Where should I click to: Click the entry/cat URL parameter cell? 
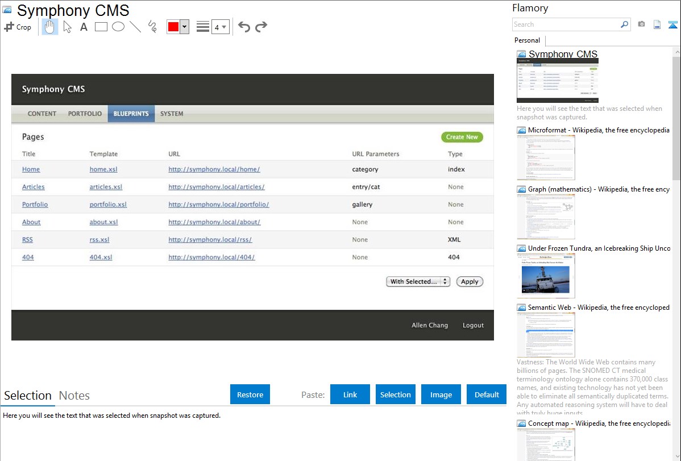point(366,187)
